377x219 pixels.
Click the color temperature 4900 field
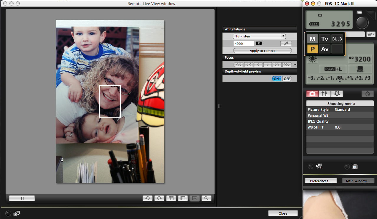click(244, 43)
